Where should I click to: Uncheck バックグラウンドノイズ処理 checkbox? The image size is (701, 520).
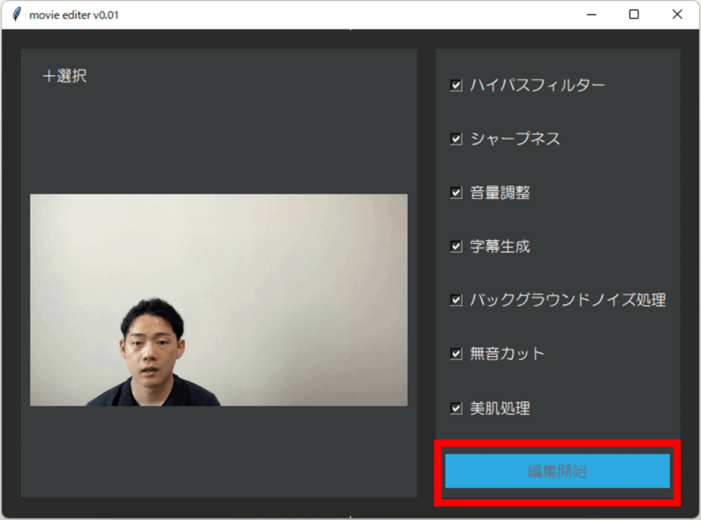(x=456, y=300)
